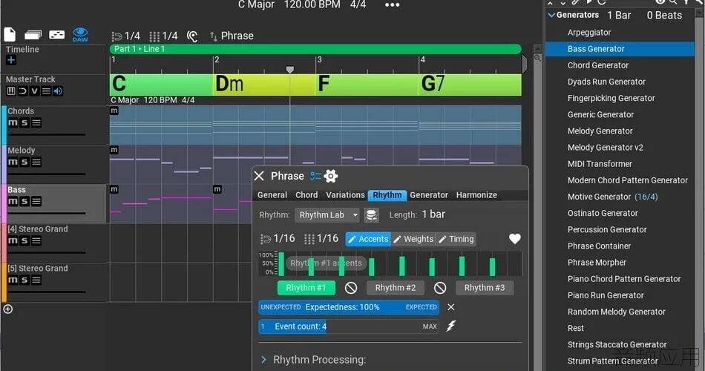Click the disable icon before Rhythm #3
The image size is (705, 371).
click(x=440, y=288)
